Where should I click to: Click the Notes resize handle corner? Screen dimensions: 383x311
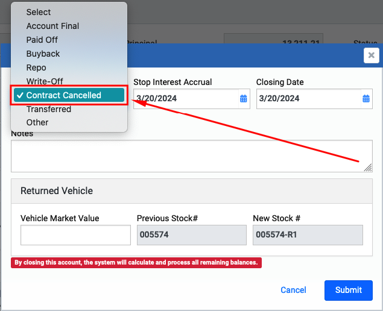coord(368,168)
